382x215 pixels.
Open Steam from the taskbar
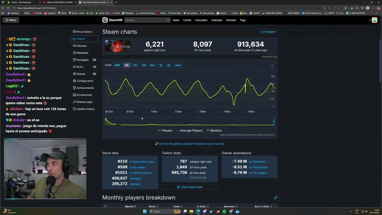(x=211, y=211)
